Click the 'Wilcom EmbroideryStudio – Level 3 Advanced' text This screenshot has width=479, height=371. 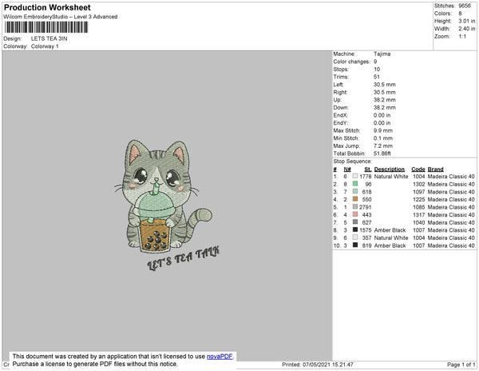(x=61, y=17)
